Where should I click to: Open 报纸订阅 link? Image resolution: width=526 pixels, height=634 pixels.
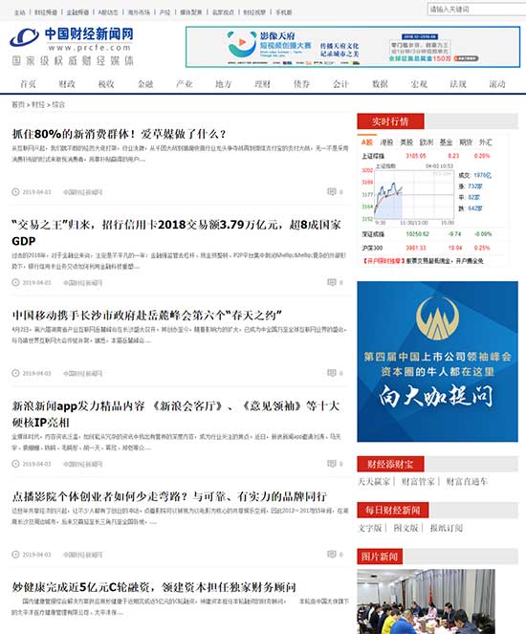pos(447,528)
